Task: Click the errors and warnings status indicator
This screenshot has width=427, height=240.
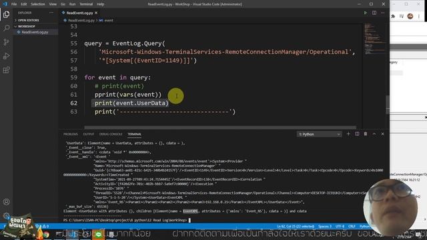Action: point(43,227)
